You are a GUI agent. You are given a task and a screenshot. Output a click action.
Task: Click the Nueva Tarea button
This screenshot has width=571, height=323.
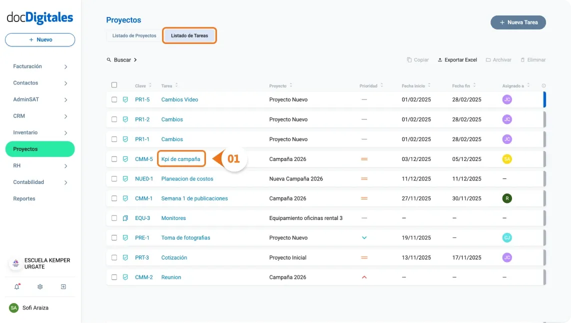[x=518, y=22]
